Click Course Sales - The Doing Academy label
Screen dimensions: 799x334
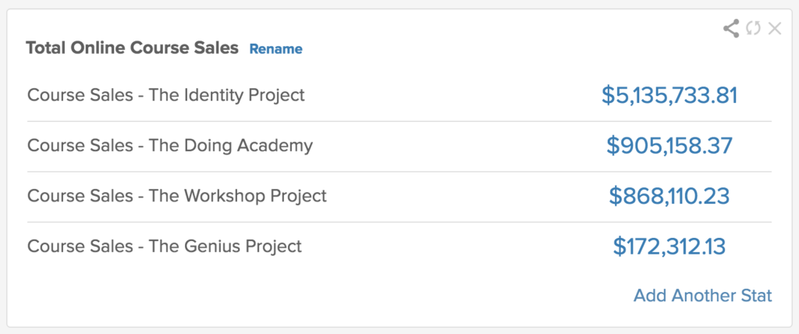[x=169, y=145]
